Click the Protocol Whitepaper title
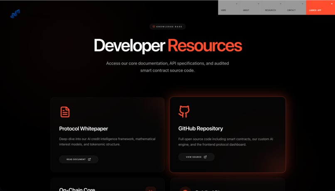The height and width of the screenshot is (191, 335). point(84,128)
